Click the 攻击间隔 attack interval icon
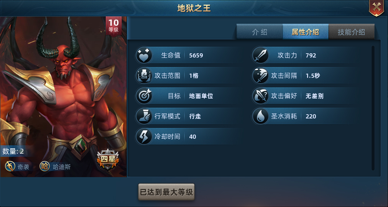 (x=260, y=76)
